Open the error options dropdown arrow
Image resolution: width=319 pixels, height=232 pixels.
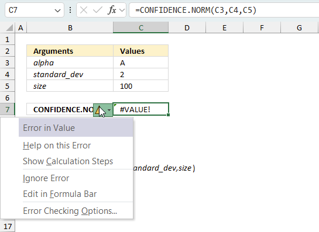pos(109,110)
